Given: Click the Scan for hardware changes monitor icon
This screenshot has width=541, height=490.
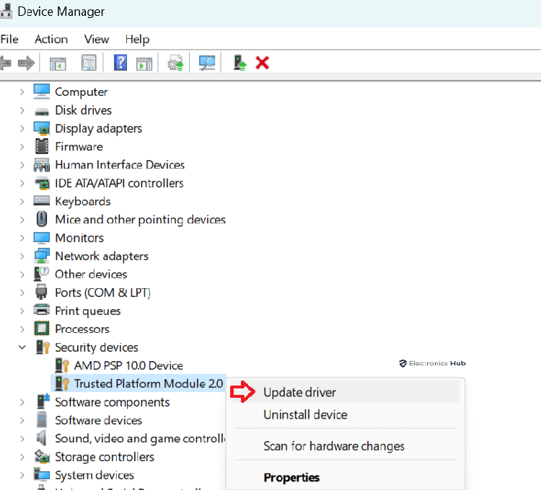Looking at the screenshot, I should click(207, 63).
